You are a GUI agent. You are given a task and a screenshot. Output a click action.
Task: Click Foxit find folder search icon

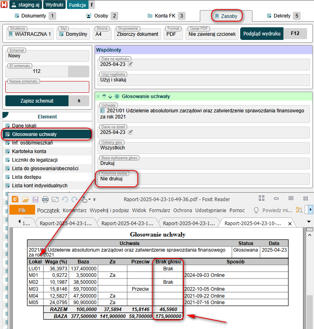[x=299, y=210]
